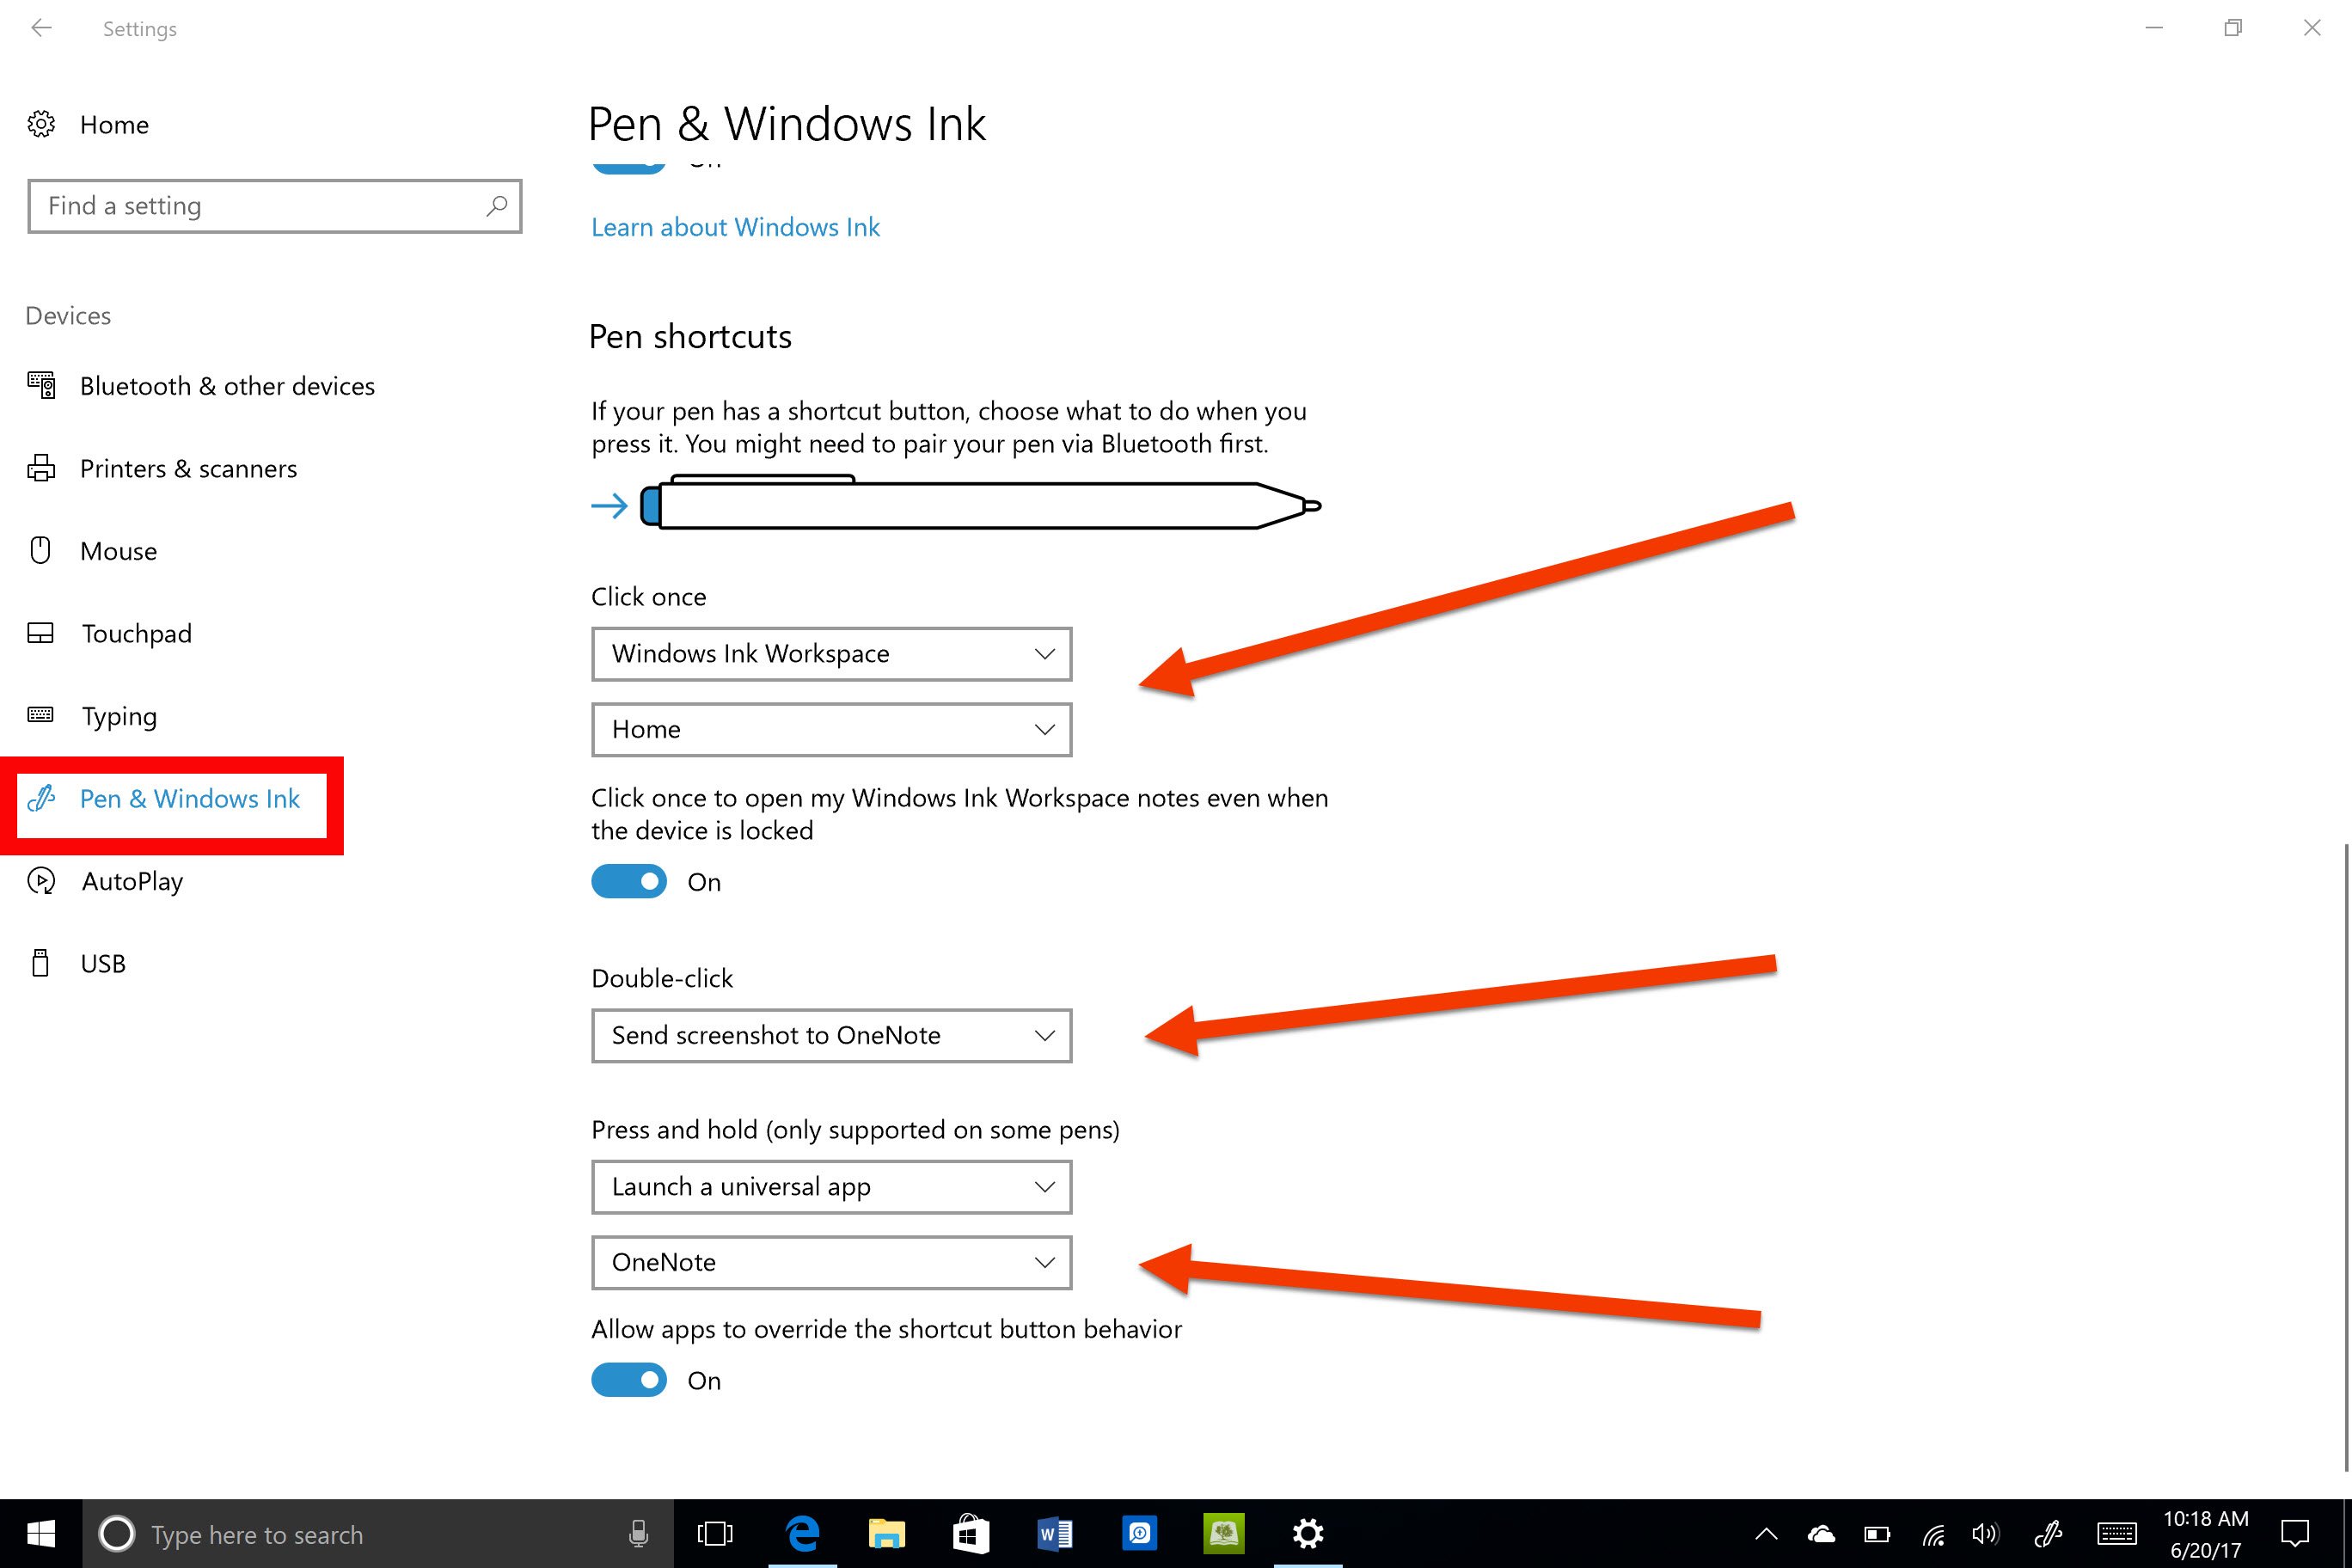Image resolution: width=2352 pixels, height=1568 pixels.
Task: Click the Type here to search box
Action: click(x=378, y=1533)
